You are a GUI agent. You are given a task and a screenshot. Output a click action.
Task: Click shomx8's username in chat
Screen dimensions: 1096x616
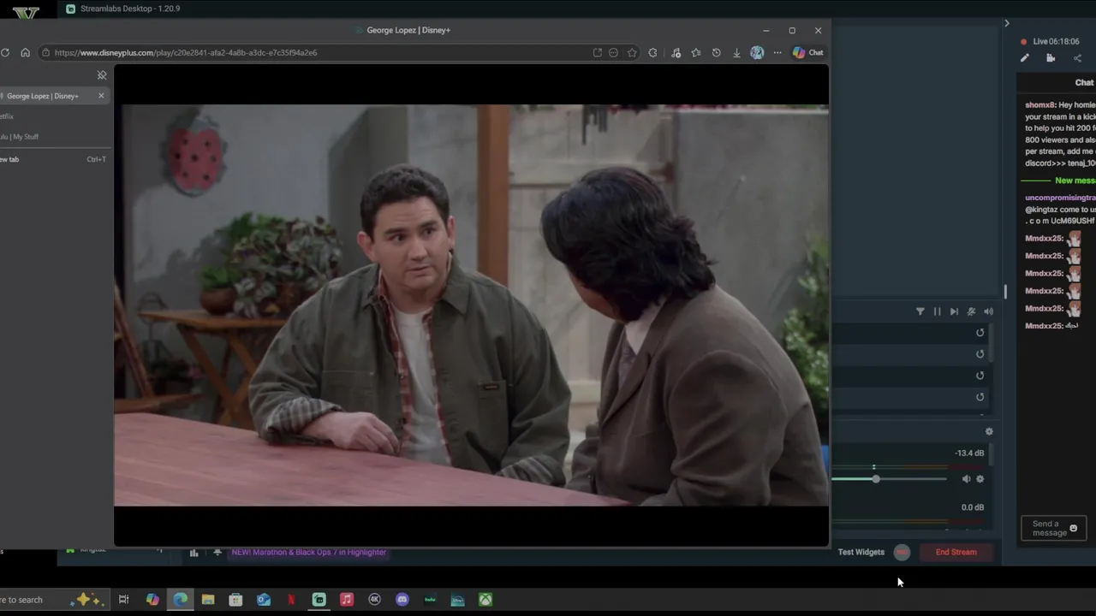[1040, 104]
